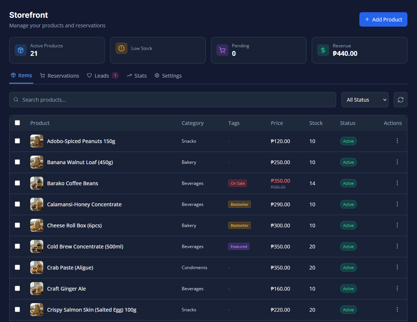Click the refresh icon beside the status filter

click(400, 100)
